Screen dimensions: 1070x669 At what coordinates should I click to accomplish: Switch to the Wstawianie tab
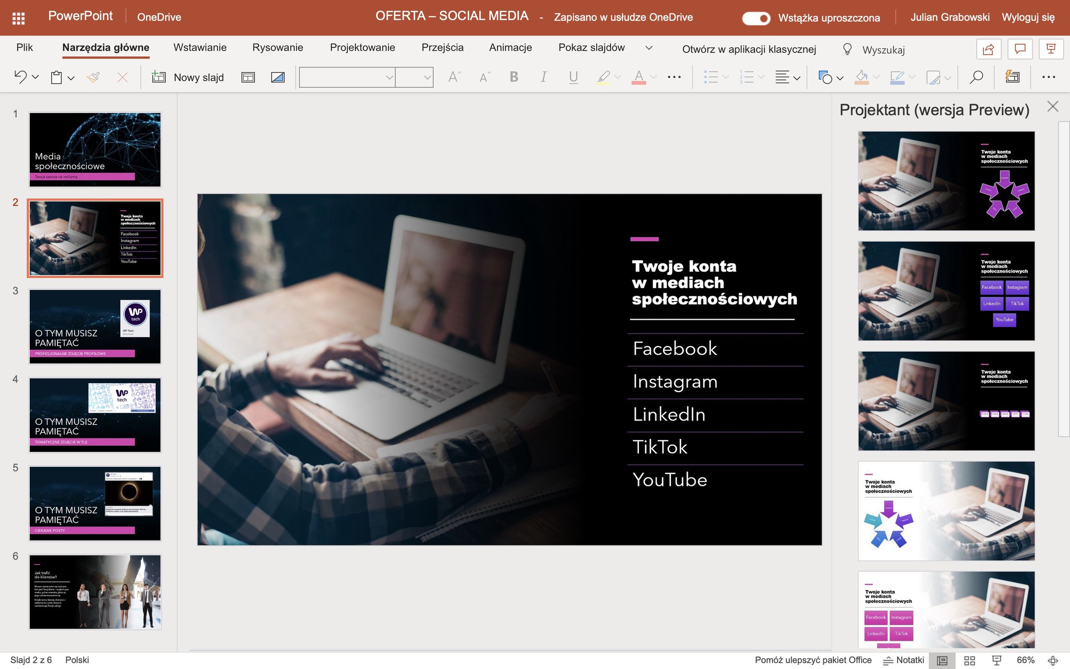(200, 47)
